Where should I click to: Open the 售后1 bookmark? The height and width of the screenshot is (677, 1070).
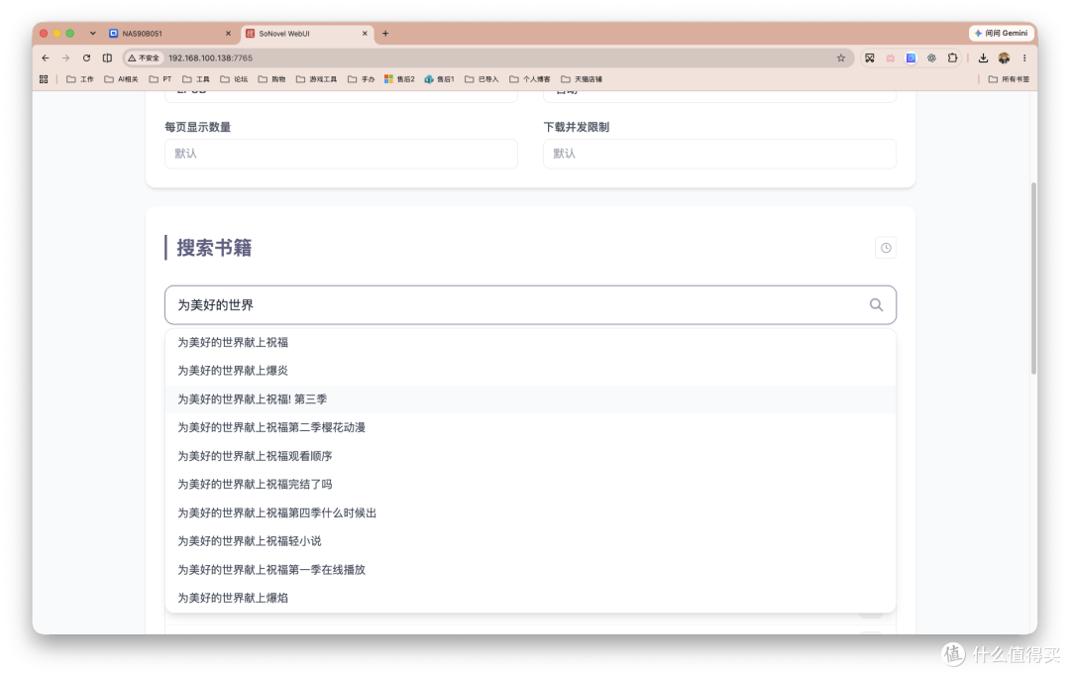tap(440, 79)
